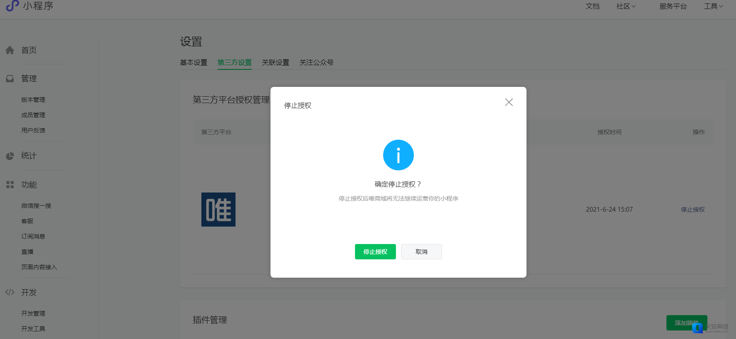Click the inbox icon beside 管理
This screenshot has height=339, width=736.
[x=10, y=79]
